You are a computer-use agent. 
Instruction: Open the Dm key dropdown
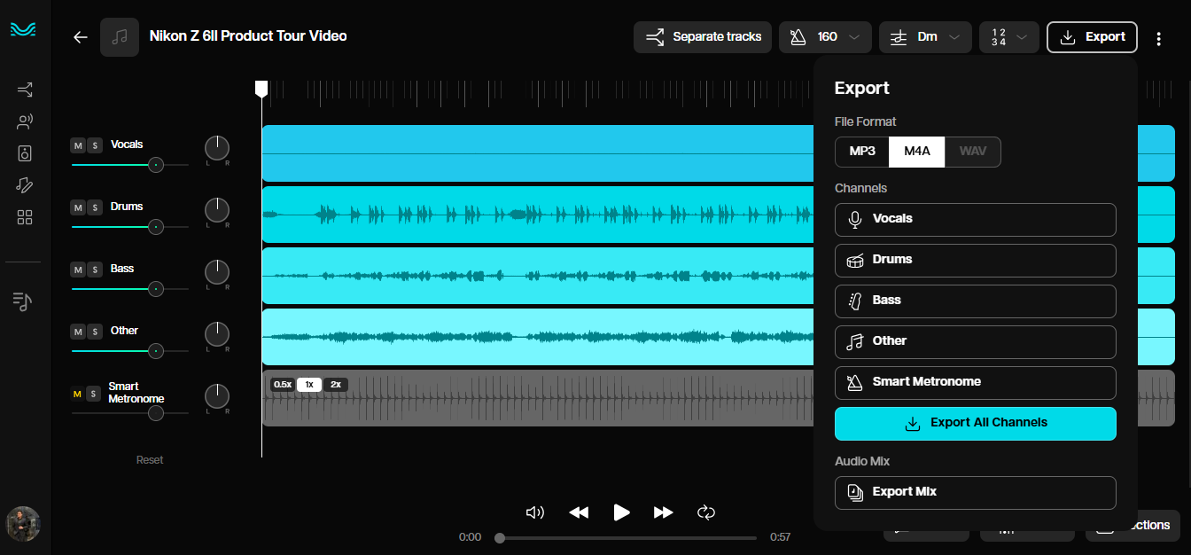point(925,37)
